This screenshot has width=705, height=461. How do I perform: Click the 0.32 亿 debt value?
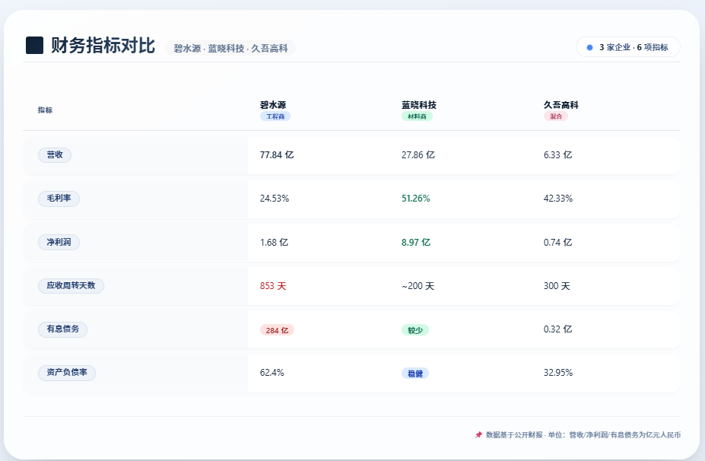pyautogui.click(x=557, y=329)
